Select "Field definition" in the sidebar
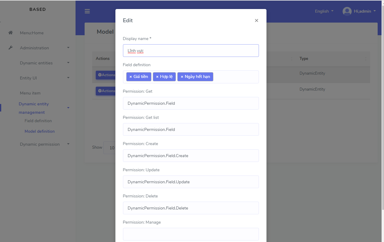This screenshot has width=384, height=242. pyautogui.click(x=38, y=121)
